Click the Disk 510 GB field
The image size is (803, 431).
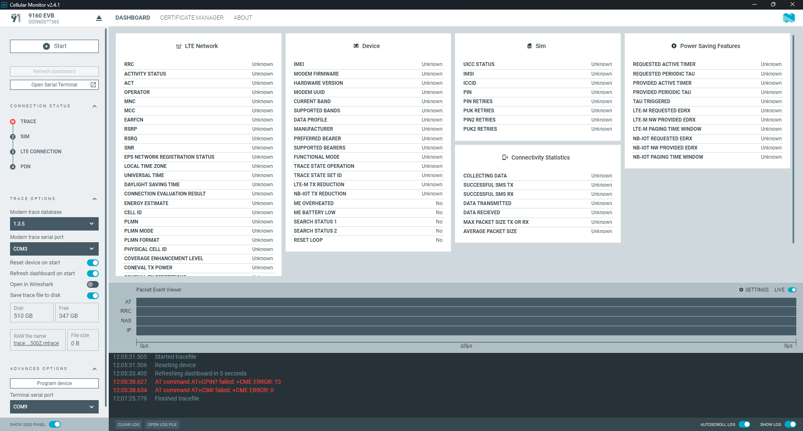coord(32,312)
